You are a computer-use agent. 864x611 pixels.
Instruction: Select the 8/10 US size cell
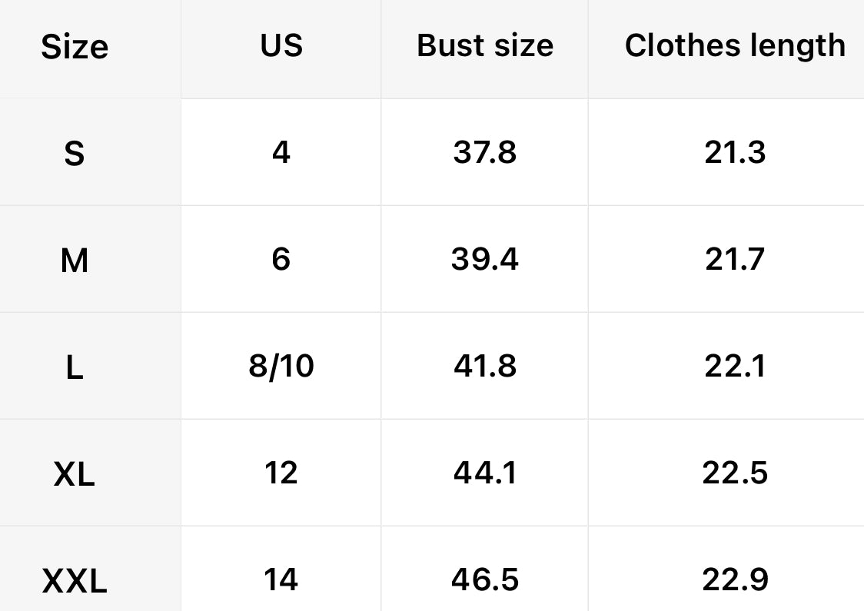tap(281, 366)
